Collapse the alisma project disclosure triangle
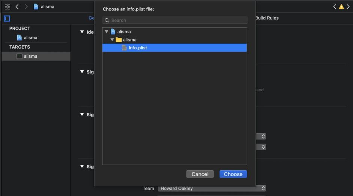 click(107, 32)
